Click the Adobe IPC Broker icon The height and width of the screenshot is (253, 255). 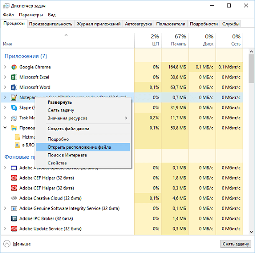[x=14, y=219]
